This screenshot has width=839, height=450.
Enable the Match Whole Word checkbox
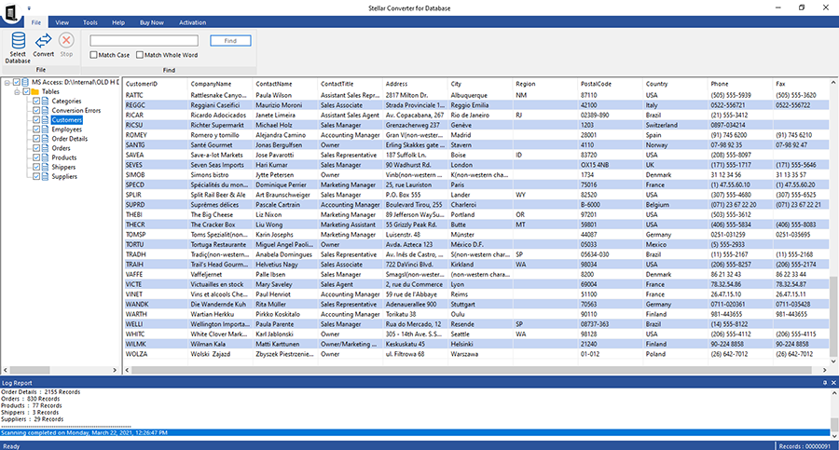140,55
